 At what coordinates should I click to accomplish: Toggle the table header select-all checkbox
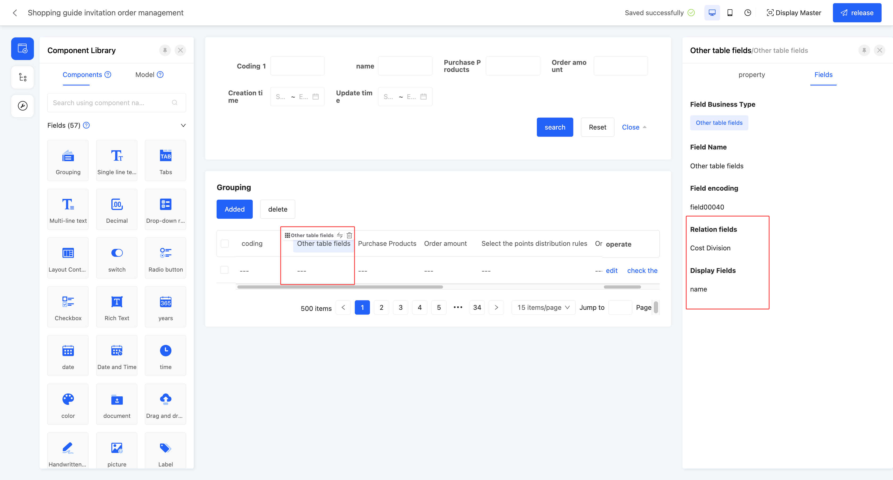pyautogui.click(x=225, y=243)
